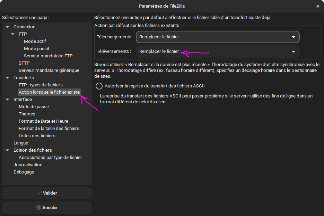Go to the Journalisation page

28,165
